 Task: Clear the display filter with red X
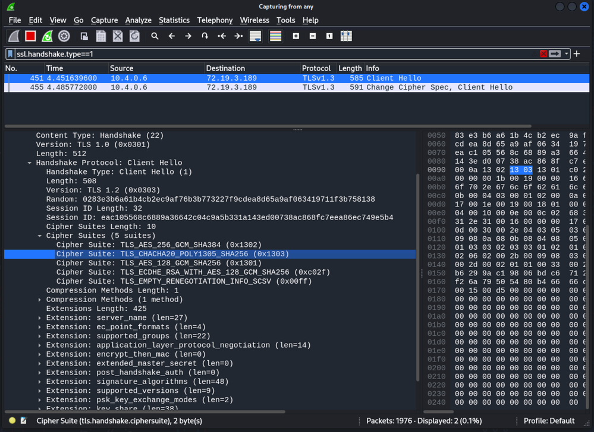(543, 54)
